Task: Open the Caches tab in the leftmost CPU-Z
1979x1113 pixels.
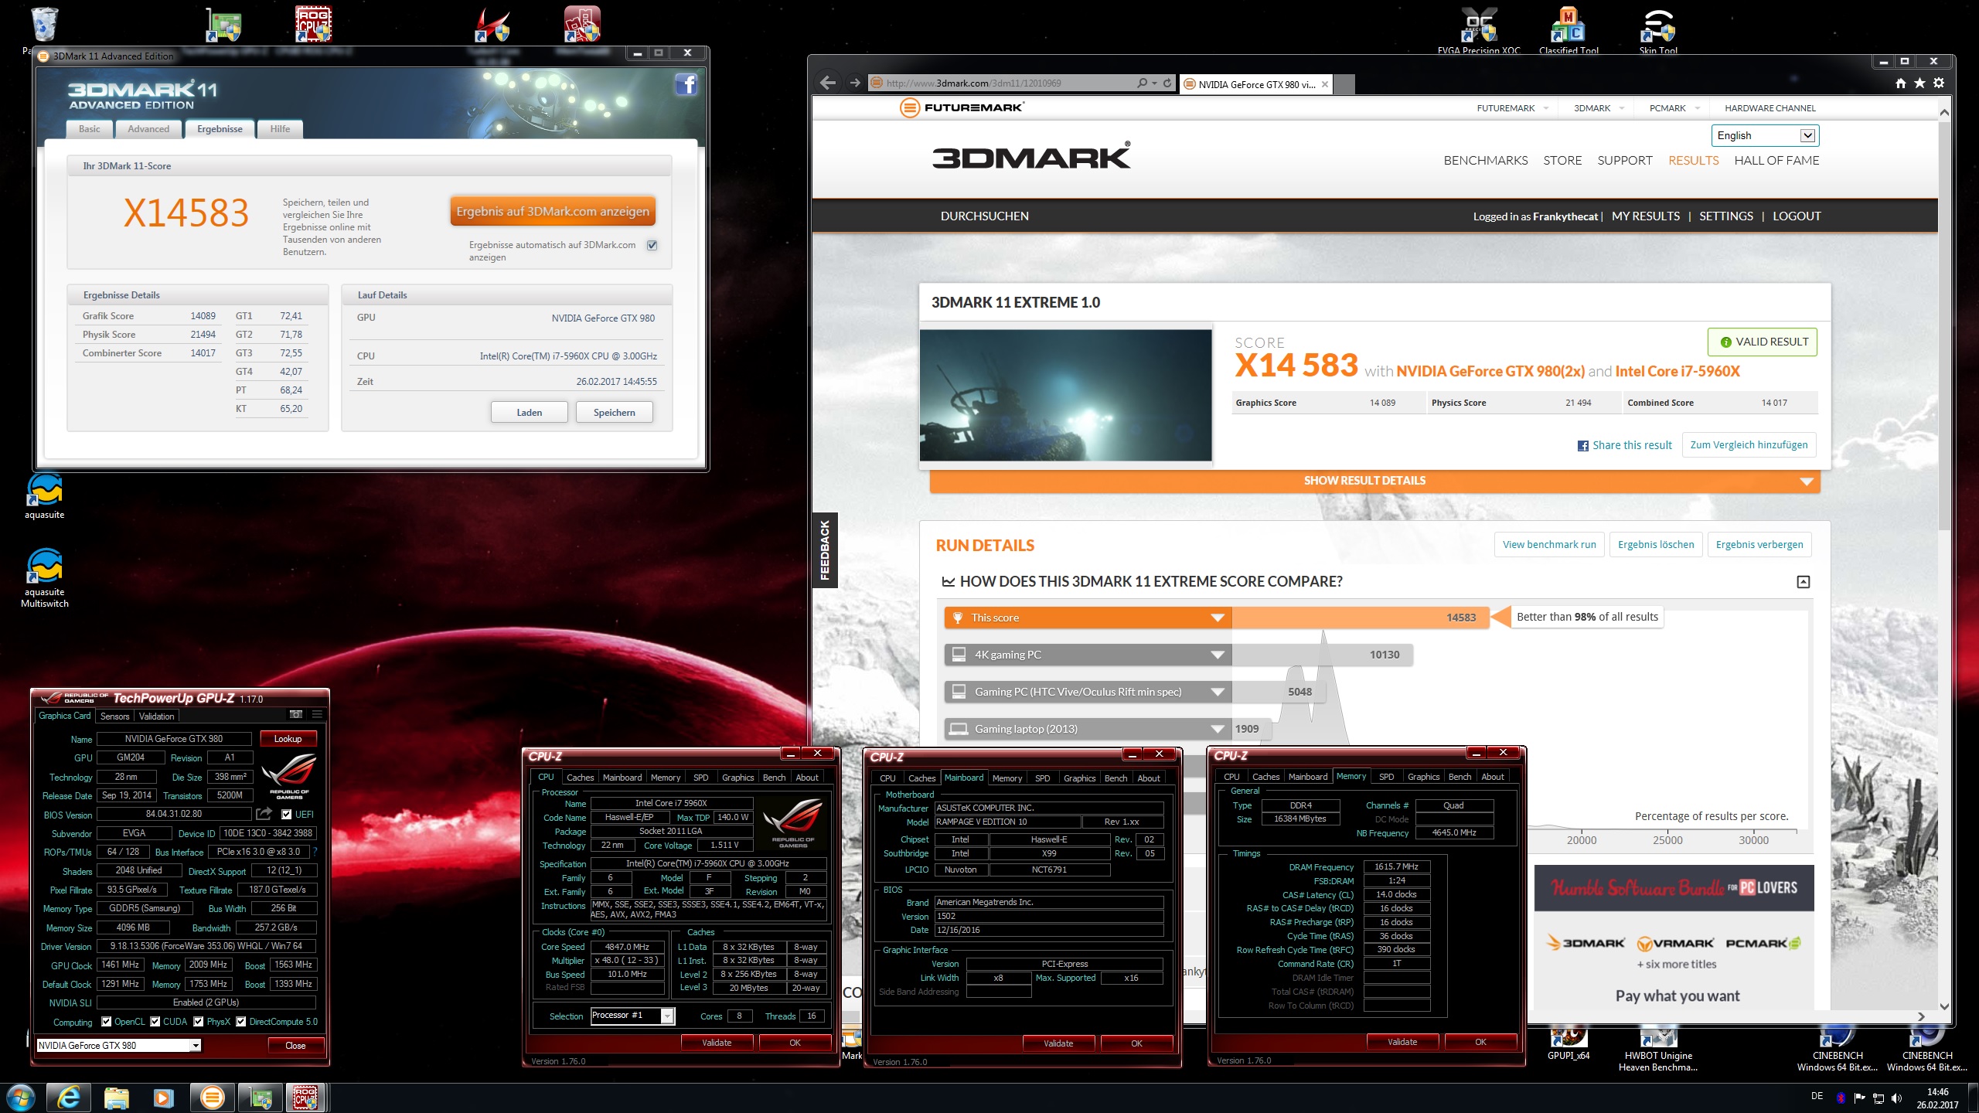Action: click(x=580, y=778)
